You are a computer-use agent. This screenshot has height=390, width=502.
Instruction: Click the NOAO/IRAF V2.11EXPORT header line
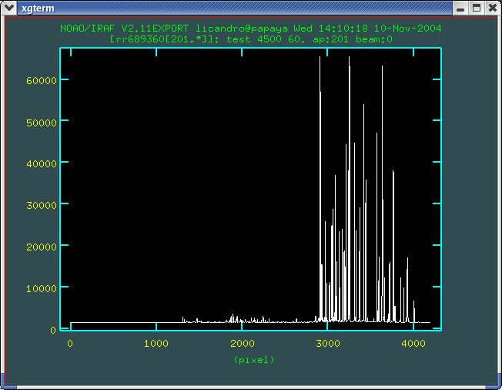251,28
